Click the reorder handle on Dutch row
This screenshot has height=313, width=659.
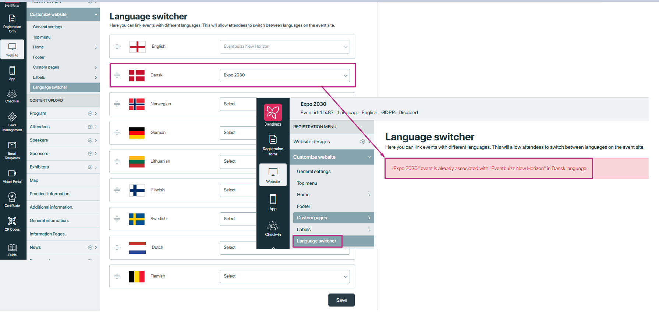(117, 248)
